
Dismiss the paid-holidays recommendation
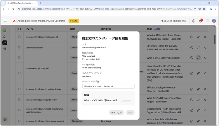pos(205,100)
